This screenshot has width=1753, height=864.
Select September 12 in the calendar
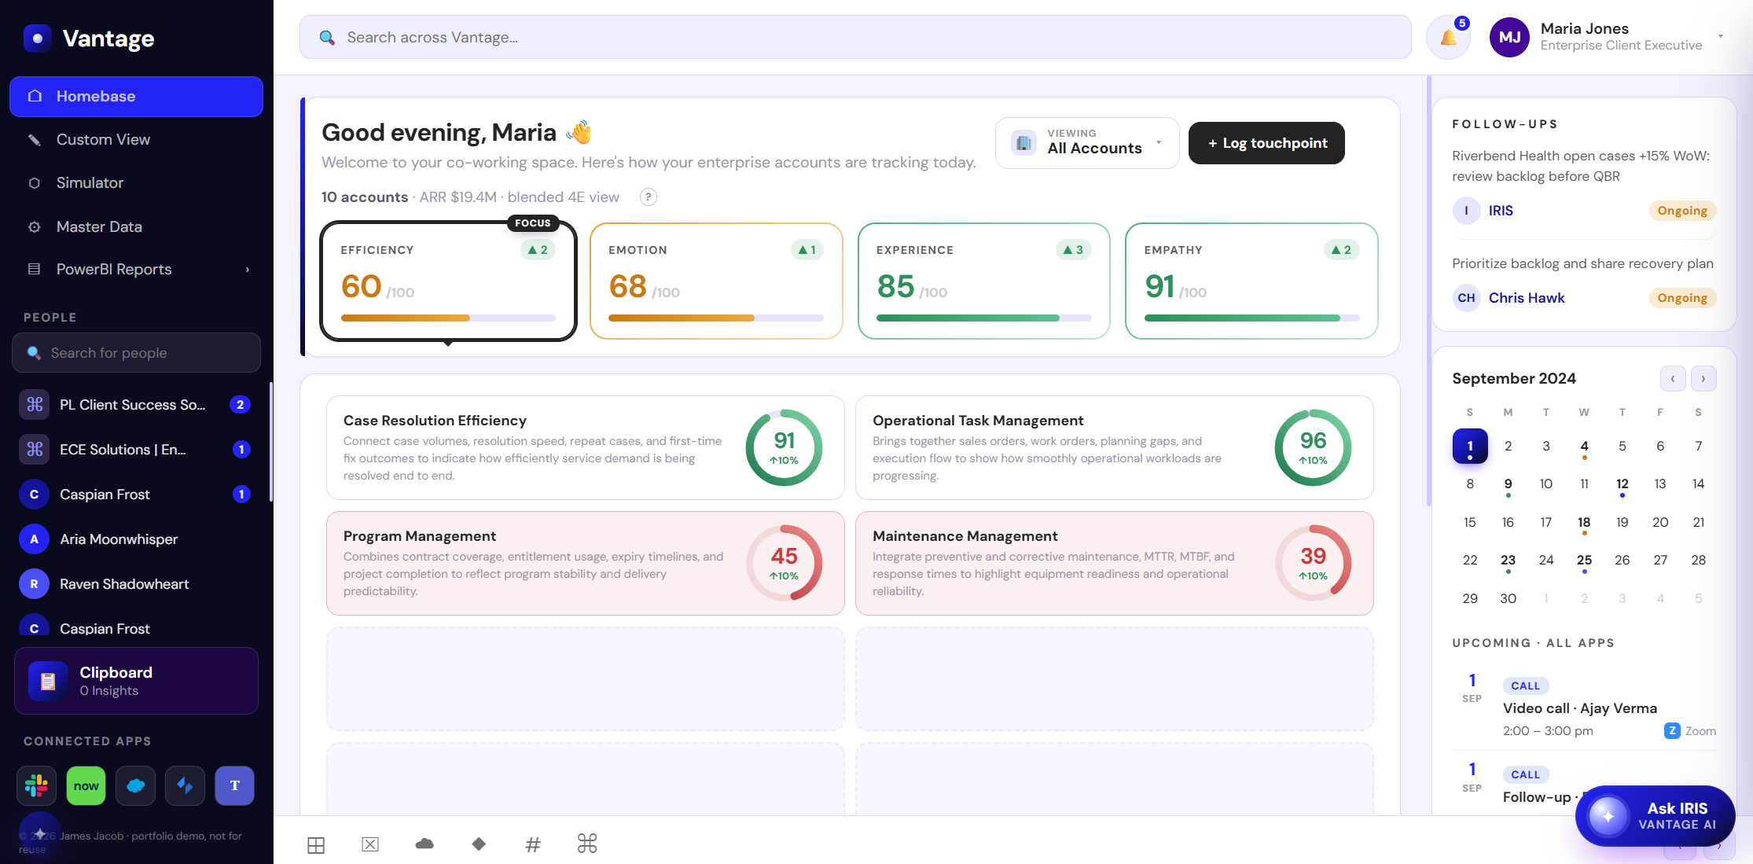coord(1623,484)
